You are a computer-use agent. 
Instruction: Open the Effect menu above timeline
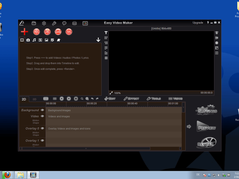131,99
